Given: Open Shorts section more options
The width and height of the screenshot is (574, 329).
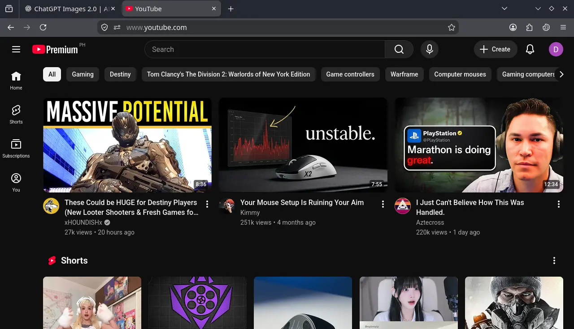Looking at the screenshot, I should (x=554, y=261).
